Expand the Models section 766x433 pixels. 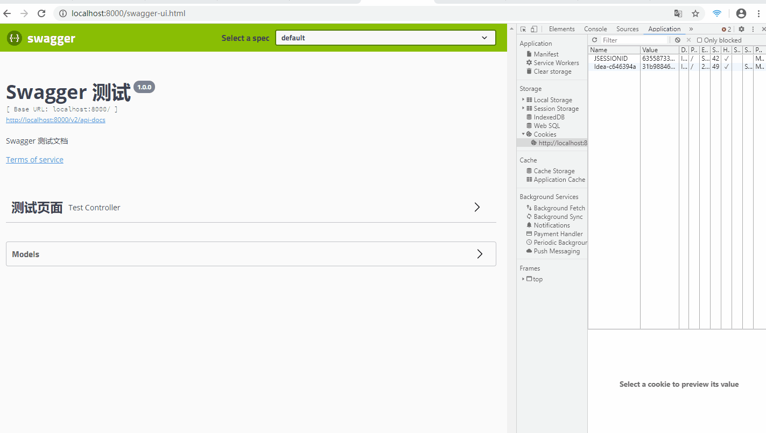251,254
